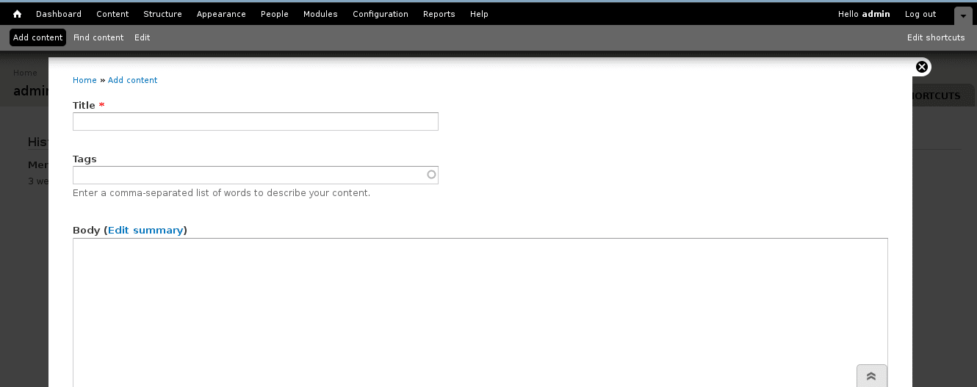The width and height of the screenshot is (977, 387).
Task: Open the Appearance menu
Action: [221, 14]
